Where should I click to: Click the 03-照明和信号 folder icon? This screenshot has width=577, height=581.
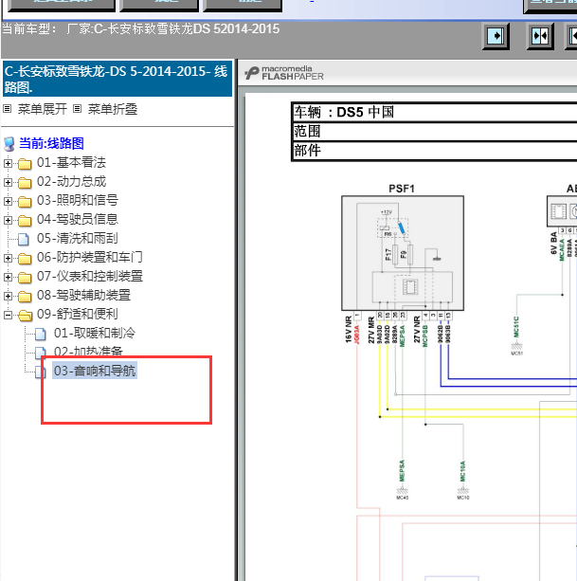coord(25,202)
